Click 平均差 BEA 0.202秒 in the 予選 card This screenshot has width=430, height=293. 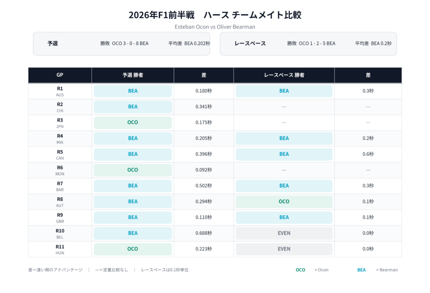[x=189, y=43]
